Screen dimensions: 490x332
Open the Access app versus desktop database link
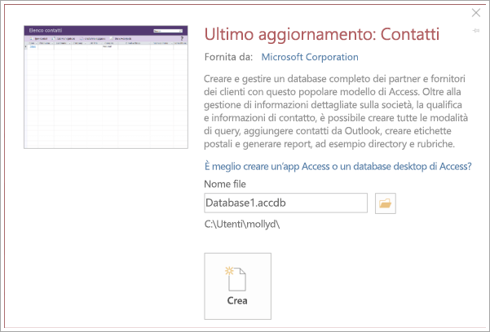(338, 166)
